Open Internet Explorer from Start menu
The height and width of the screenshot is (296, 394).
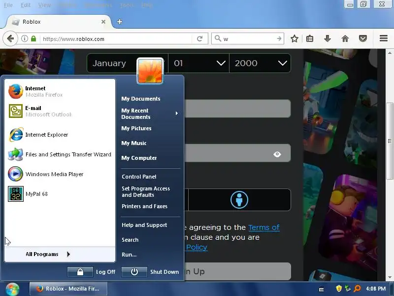[60, 135]
